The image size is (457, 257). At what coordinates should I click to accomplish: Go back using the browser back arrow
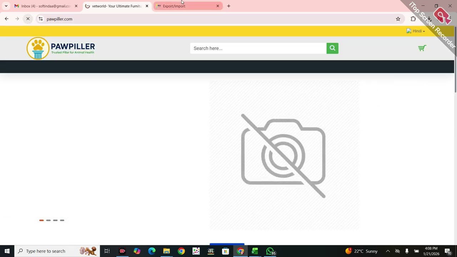coord(6,19)
